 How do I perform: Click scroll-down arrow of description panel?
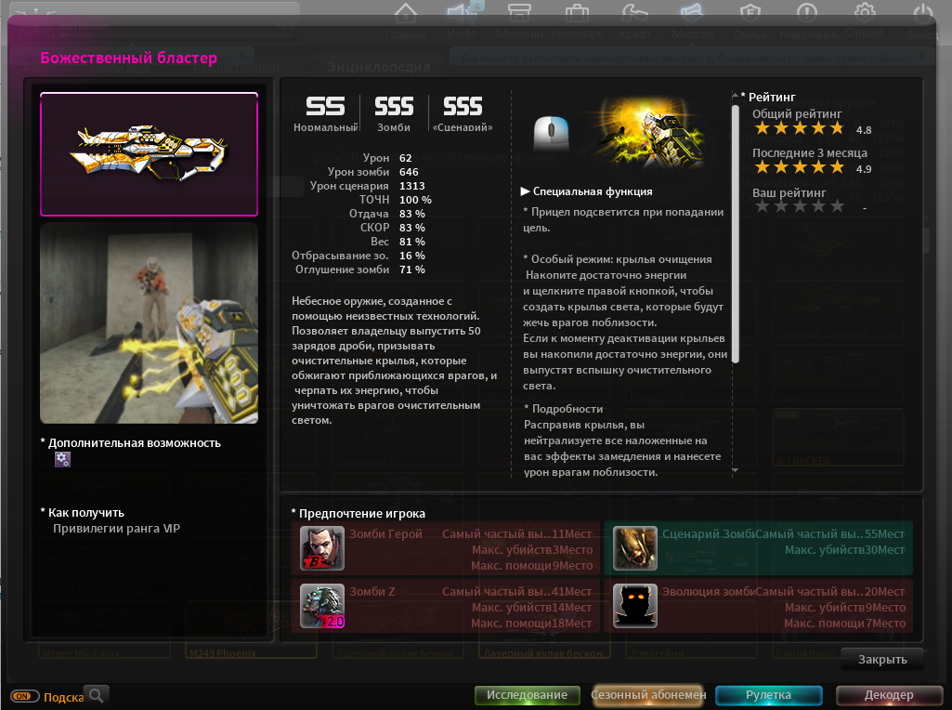coord(736,470)
